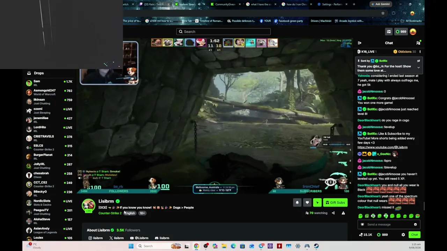Open the Facebook green party bookmark

[x=288, y=21]
